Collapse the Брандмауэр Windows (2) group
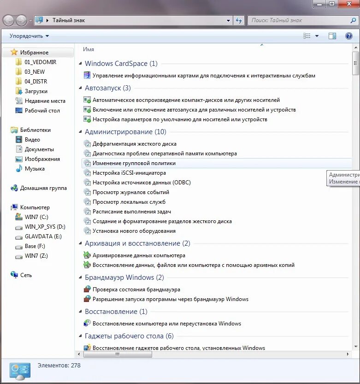 (80, 277)
